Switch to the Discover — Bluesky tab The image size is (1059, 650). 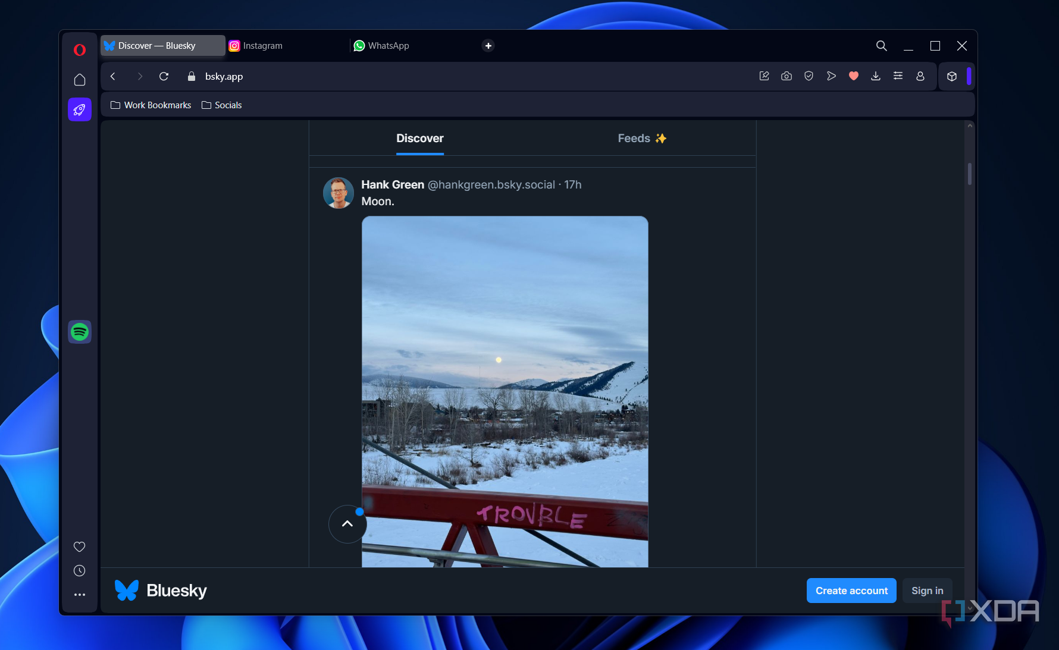(x=162, y=46)
